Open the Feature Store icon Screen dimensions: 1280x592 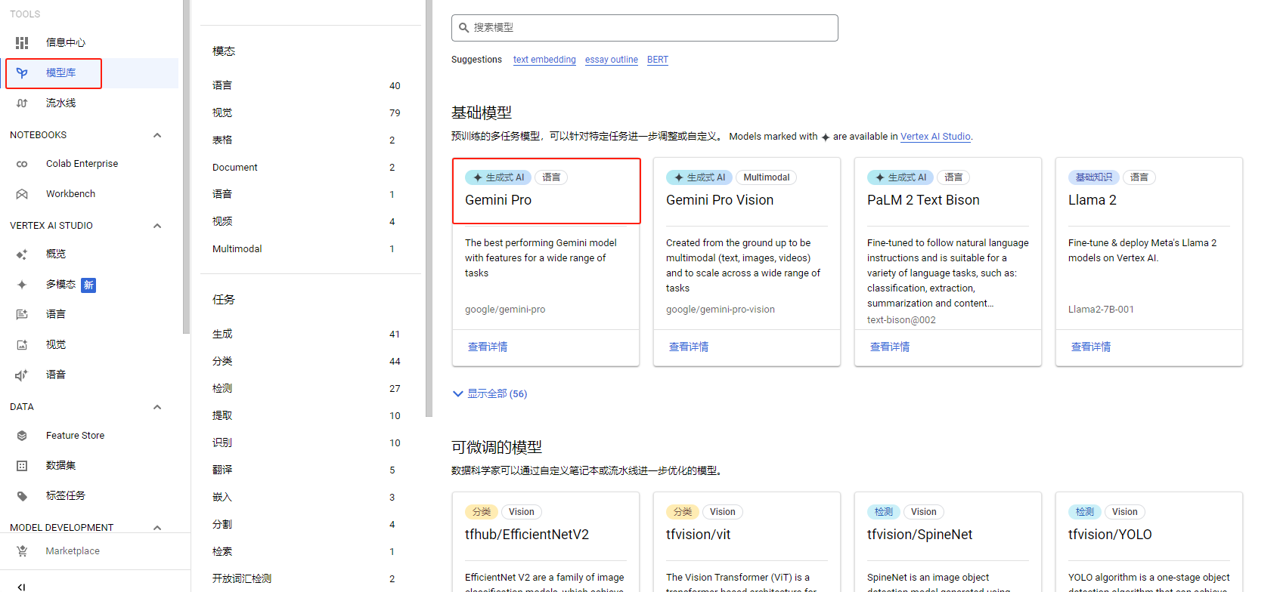click(x=22, y=436)
